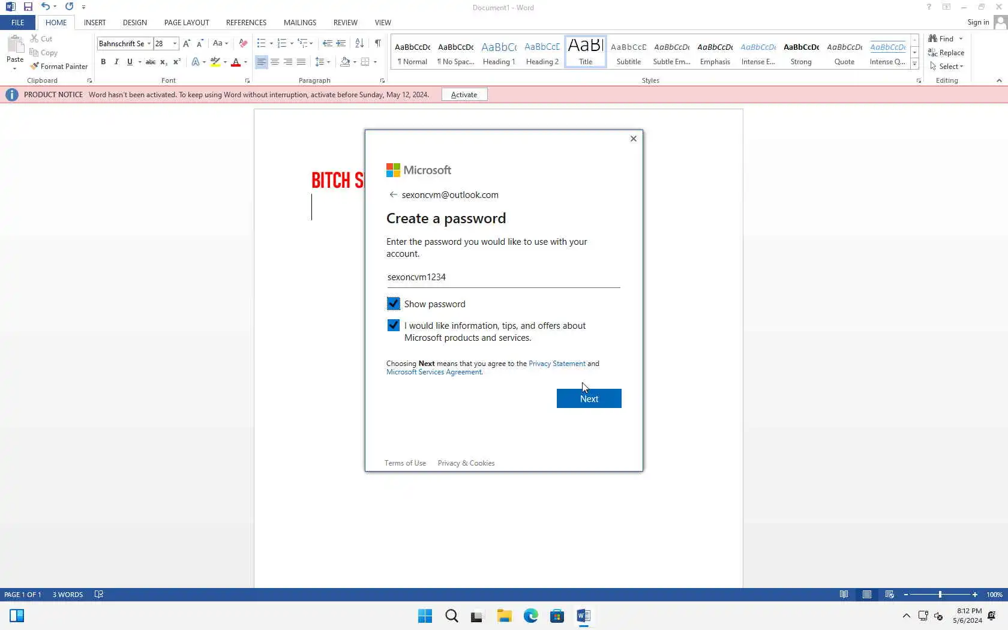This screenshot has width=1008, height=630.
Task: Open the line spacing dropdown
Action: tap(322, 62)
